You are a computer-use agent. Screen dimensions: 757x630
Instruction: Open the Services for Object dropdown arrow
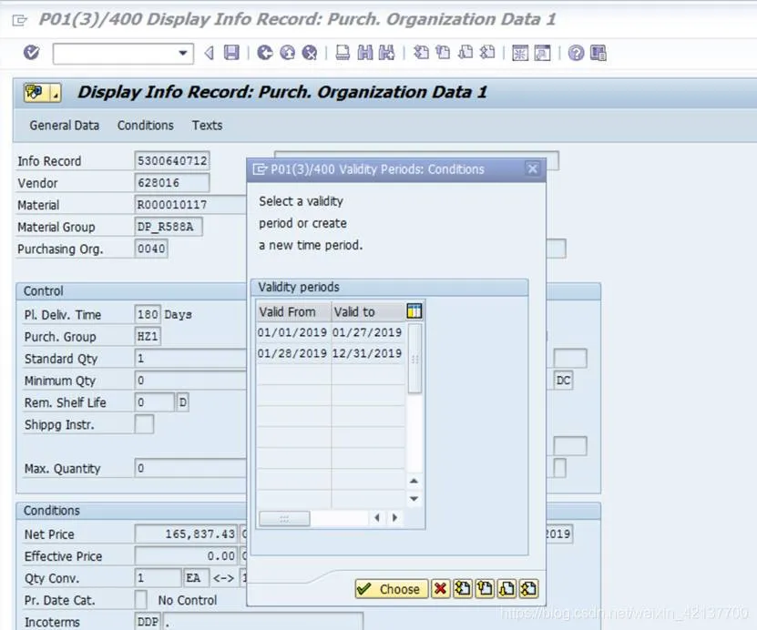pos(55,93)
